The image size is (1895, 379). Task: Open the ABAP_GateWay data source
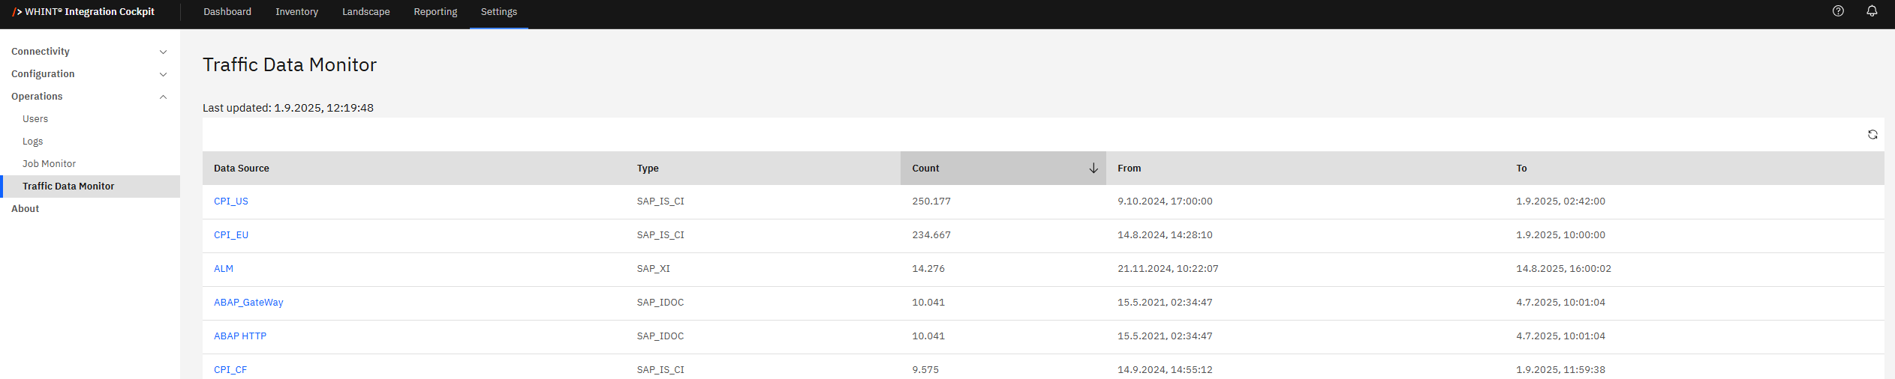(248, 303)
